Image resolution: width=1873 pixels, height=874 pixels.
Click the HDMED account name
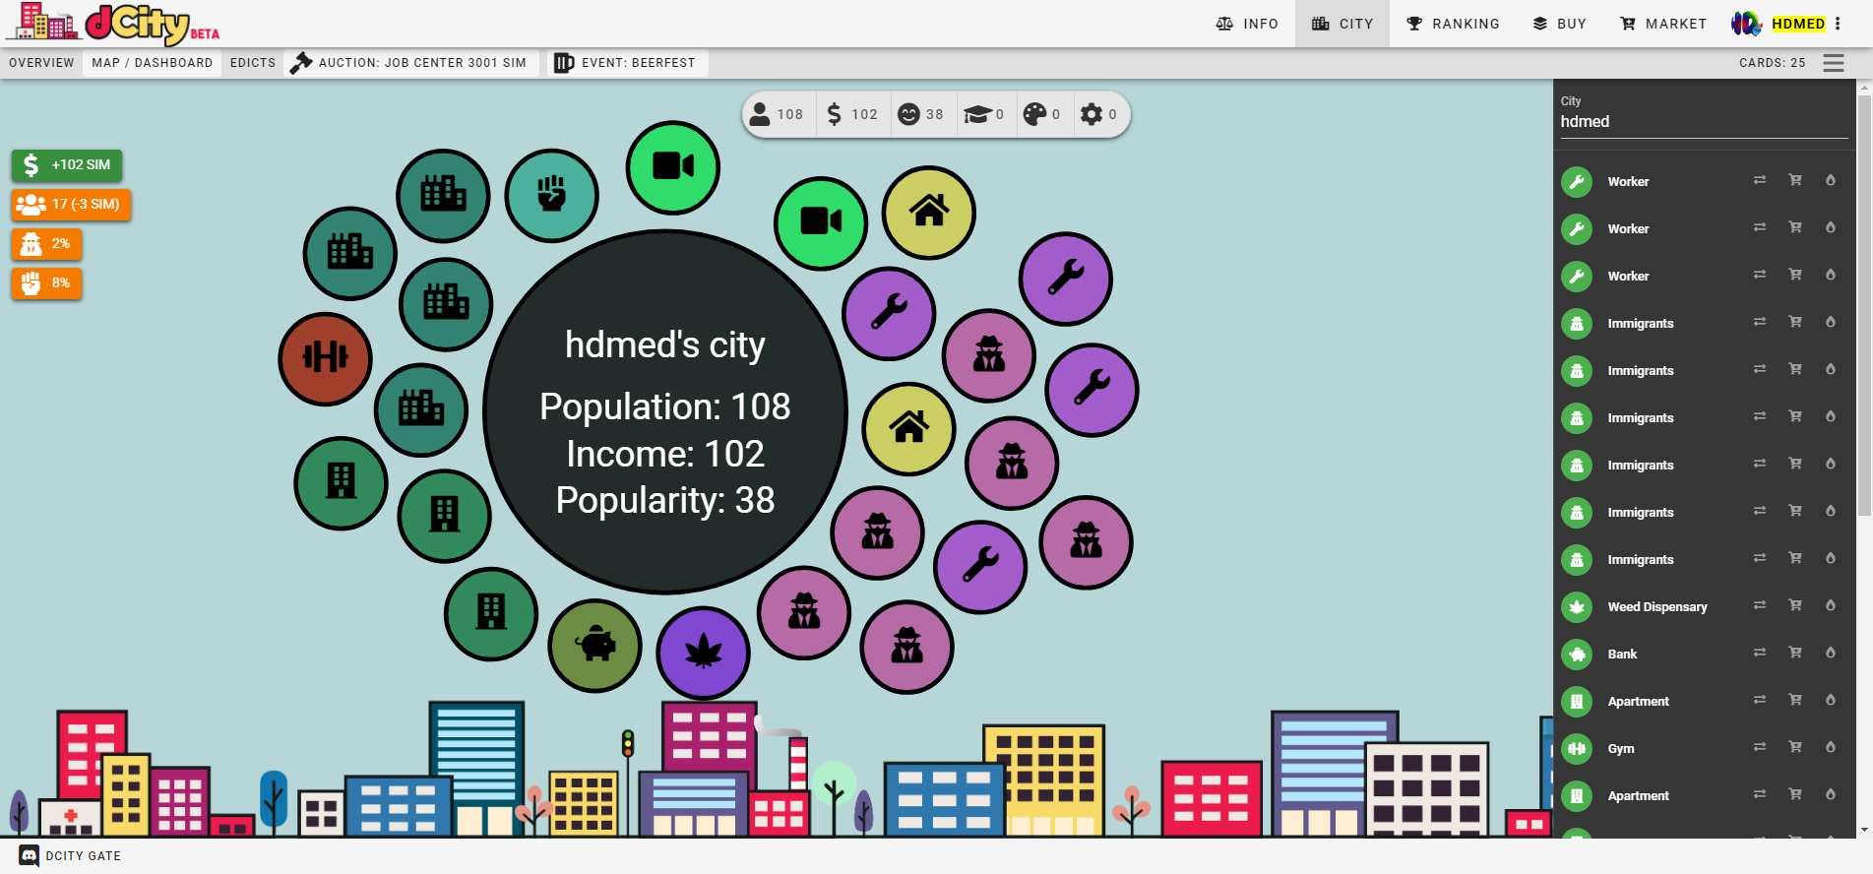(x=1798, y=24)
